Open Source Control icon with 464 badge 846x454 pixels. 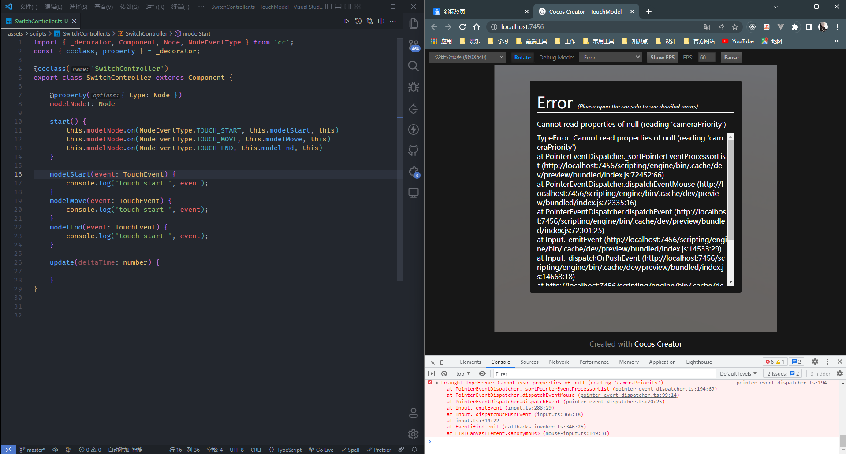coord(414,45)
